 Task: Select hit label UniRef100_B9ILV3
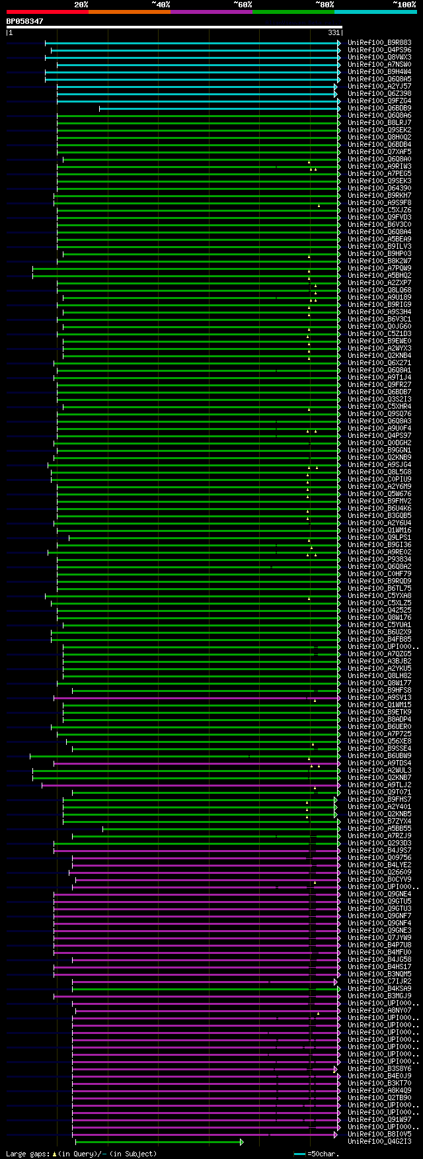tap(379, 247)
